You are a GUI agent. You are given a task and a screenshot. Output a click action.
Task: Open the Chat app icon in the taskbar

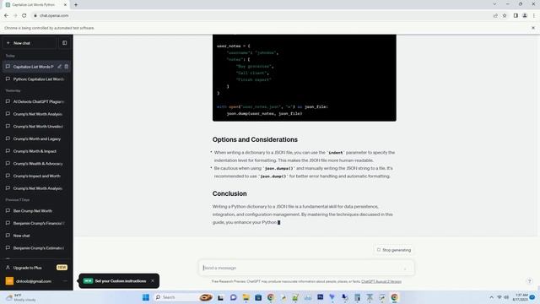(x=234, y=297)
